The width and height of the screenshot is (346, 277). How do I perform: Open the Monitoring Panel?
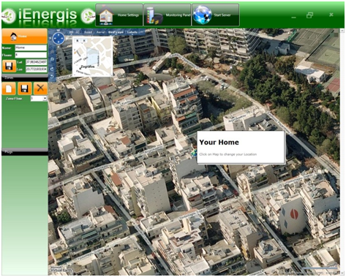(x=168, y=15)
